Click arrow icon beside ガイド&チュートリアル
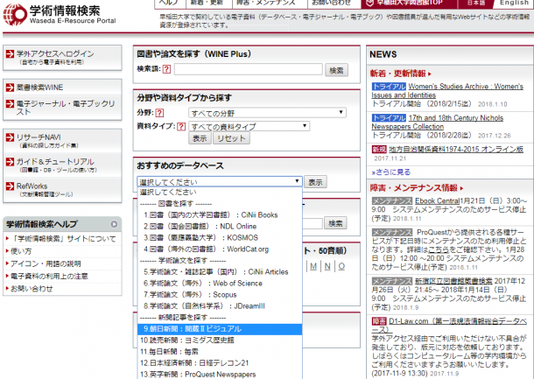The height and width of the screenshot is (379, 534). click(x=11, y=162)
